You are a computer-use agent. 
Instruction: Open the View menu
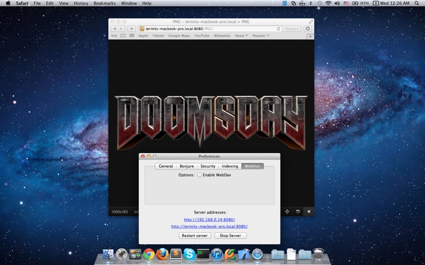64,3
